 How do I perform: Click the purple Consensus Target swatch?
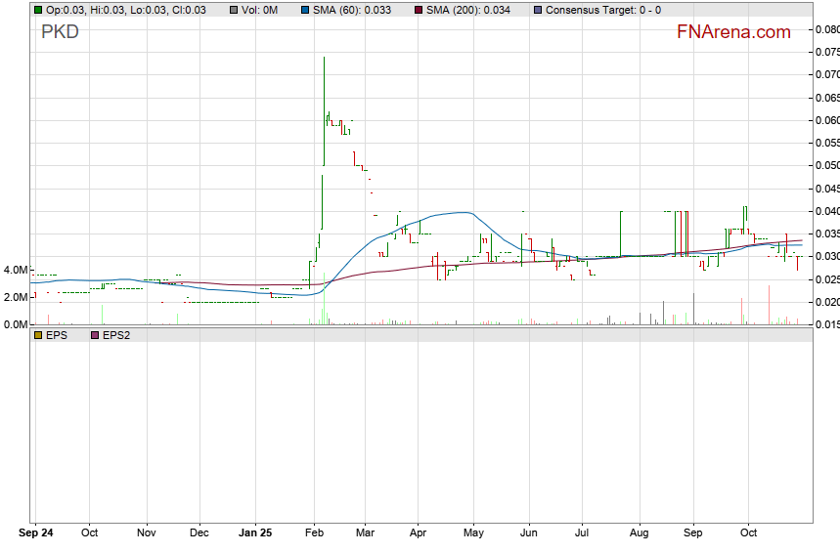(537, 10)
